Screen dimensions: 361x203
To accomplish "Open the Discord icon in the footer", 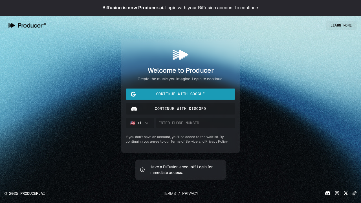I will coord(328,193).
